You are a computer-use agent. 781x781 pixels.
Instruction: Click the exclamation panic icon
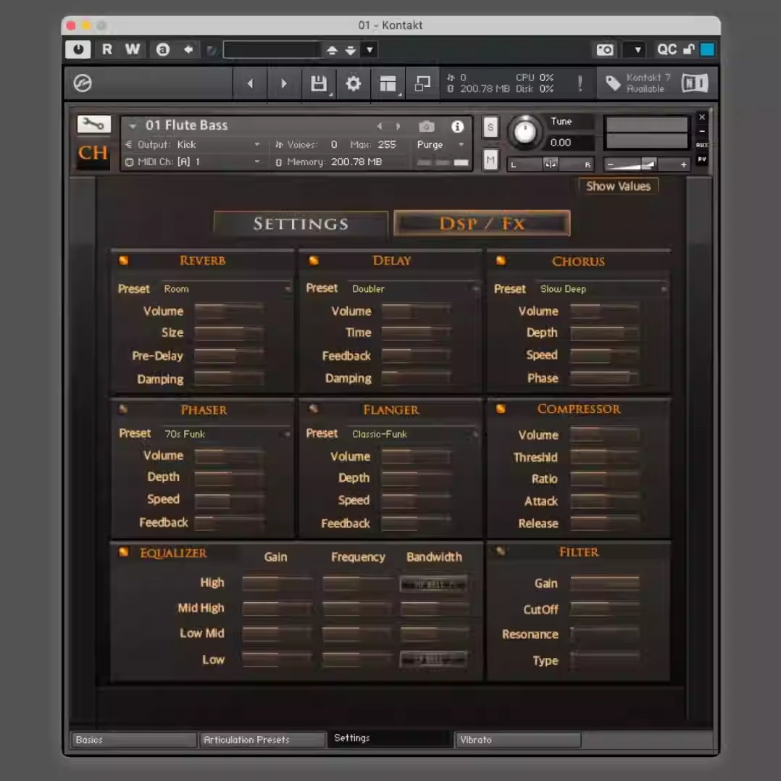(x=580, y=83)
